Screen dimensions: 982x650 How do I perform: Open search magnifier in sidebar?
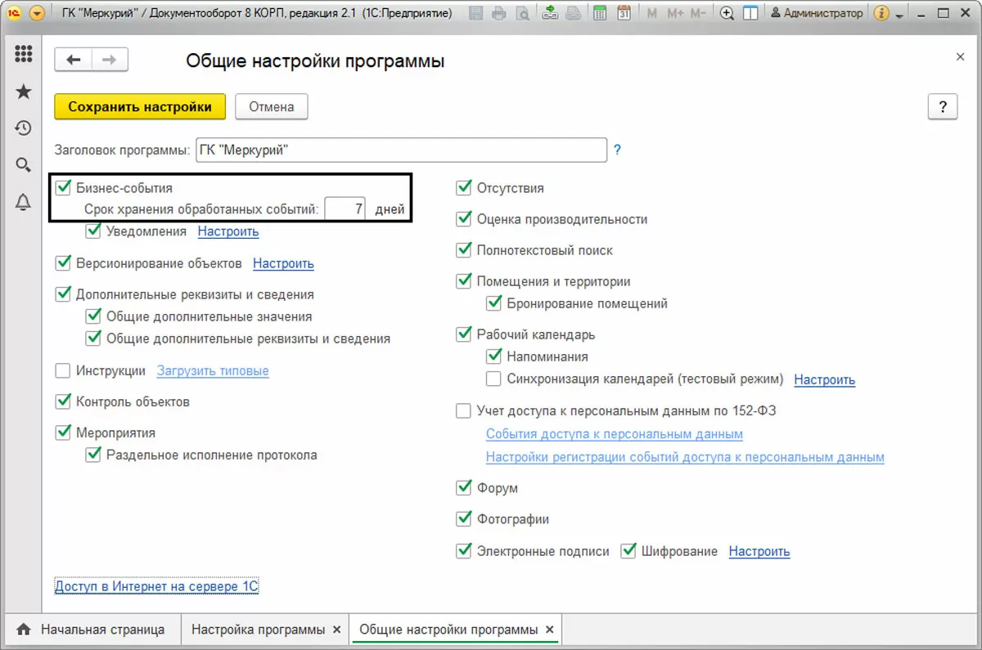coord(24,165)
